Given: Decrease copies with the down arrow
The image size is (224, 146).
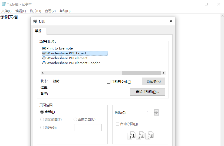Looking at the screenshot, I should coord(156,114).
